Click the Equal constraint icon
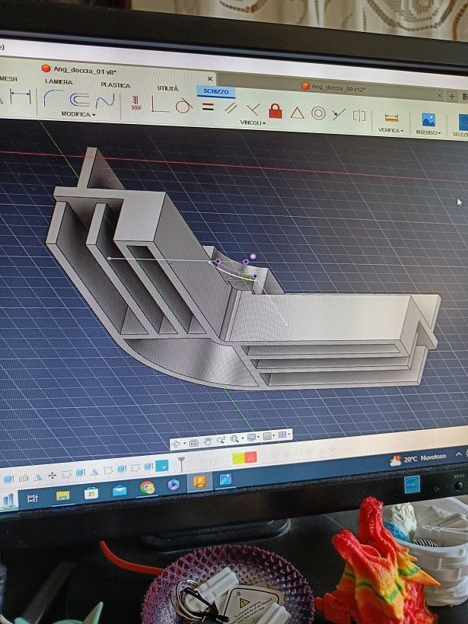 (x=207, y=107)
